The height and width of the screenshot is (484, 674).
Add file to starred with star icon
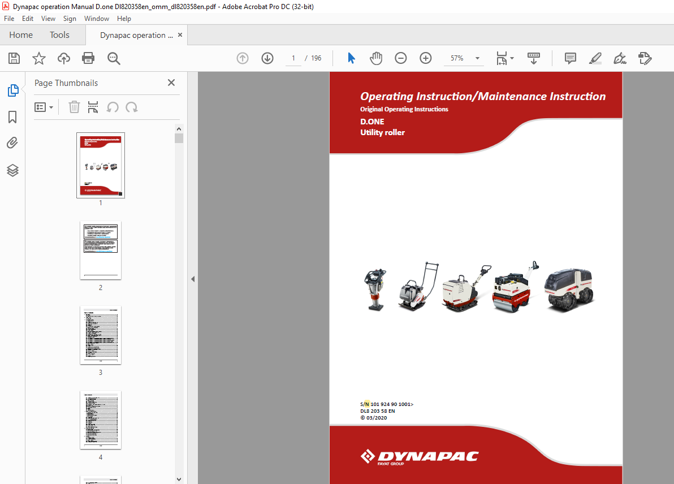39,58
